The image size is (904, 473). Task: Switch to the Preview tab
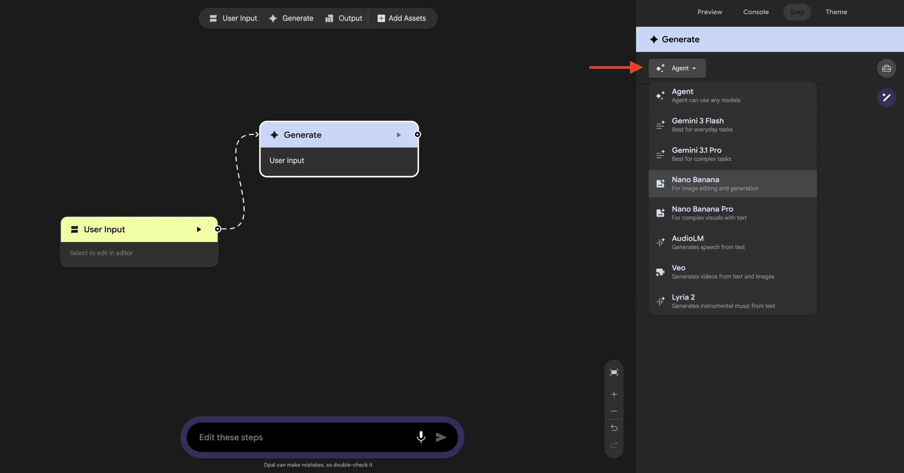point(710,12)
